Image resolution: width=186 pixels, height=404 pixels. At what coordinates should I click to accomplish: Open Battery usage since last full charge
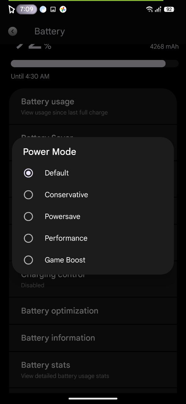coord(93,107)
